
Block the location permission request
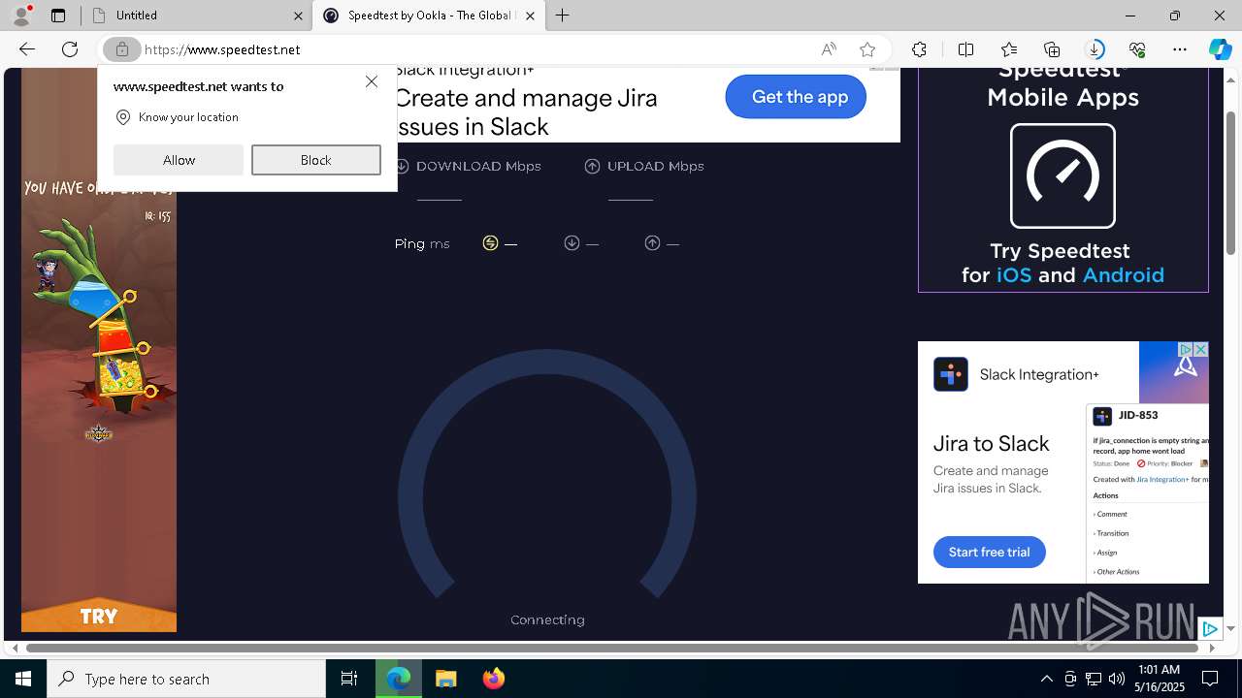click(316, 160)
